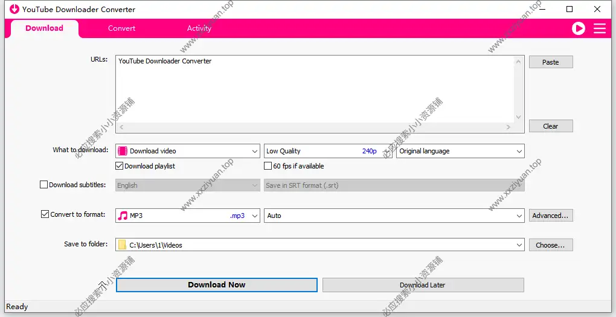Click the URLs box vertical scrollbar down arrow
Screen dimensions: 616x317
coord(519,117)
